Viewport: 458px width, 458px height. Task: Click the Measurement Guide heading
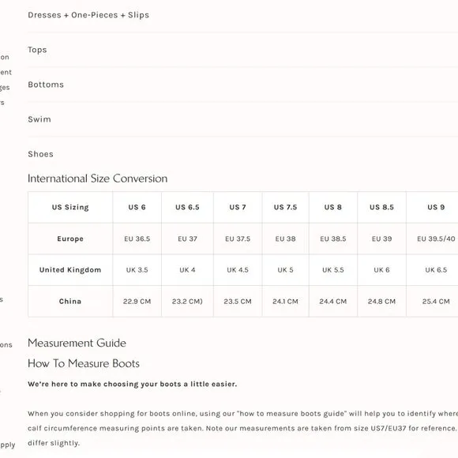point(77,343)
